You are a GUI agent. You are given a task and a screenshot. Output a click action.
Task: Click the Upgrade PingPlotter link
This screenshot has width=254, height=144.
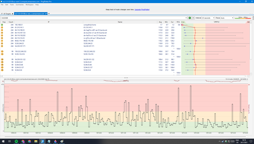tap(142, 9)
